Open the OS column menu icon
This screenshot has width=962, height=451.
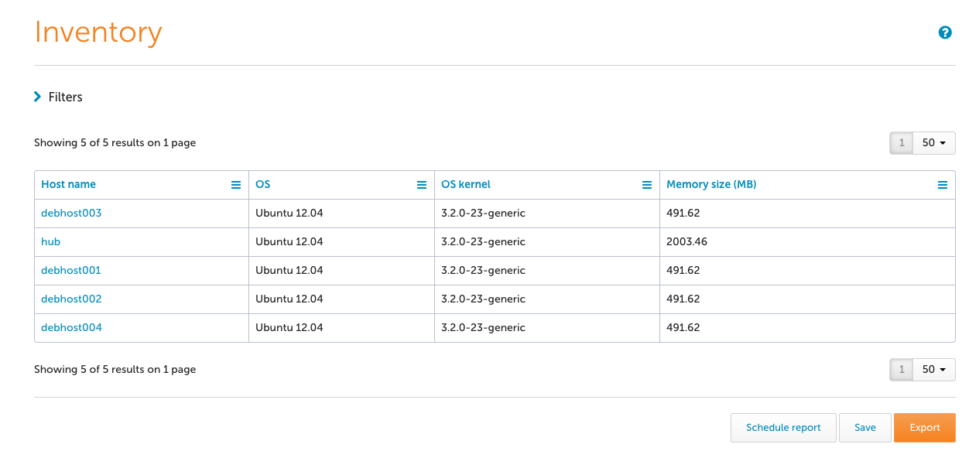(422, 185)
